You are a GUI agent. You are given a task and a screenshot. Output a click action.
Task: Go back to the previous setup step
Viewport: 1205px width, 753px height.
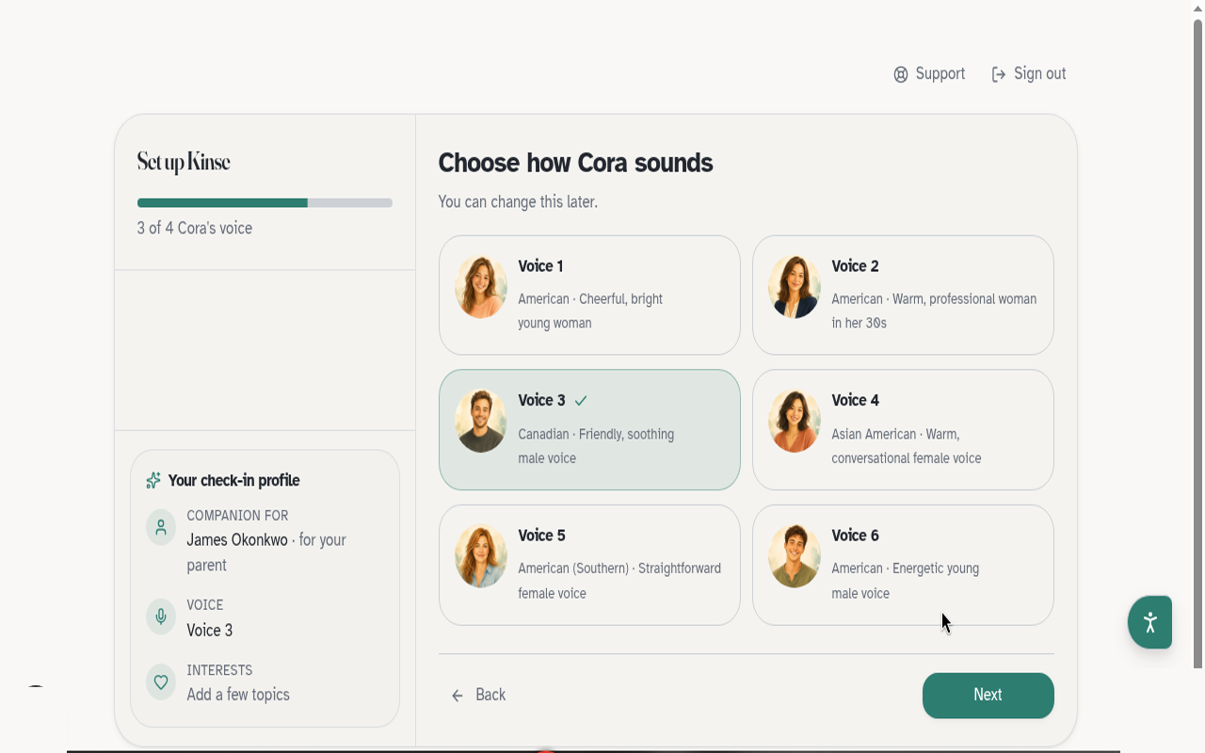478,695
